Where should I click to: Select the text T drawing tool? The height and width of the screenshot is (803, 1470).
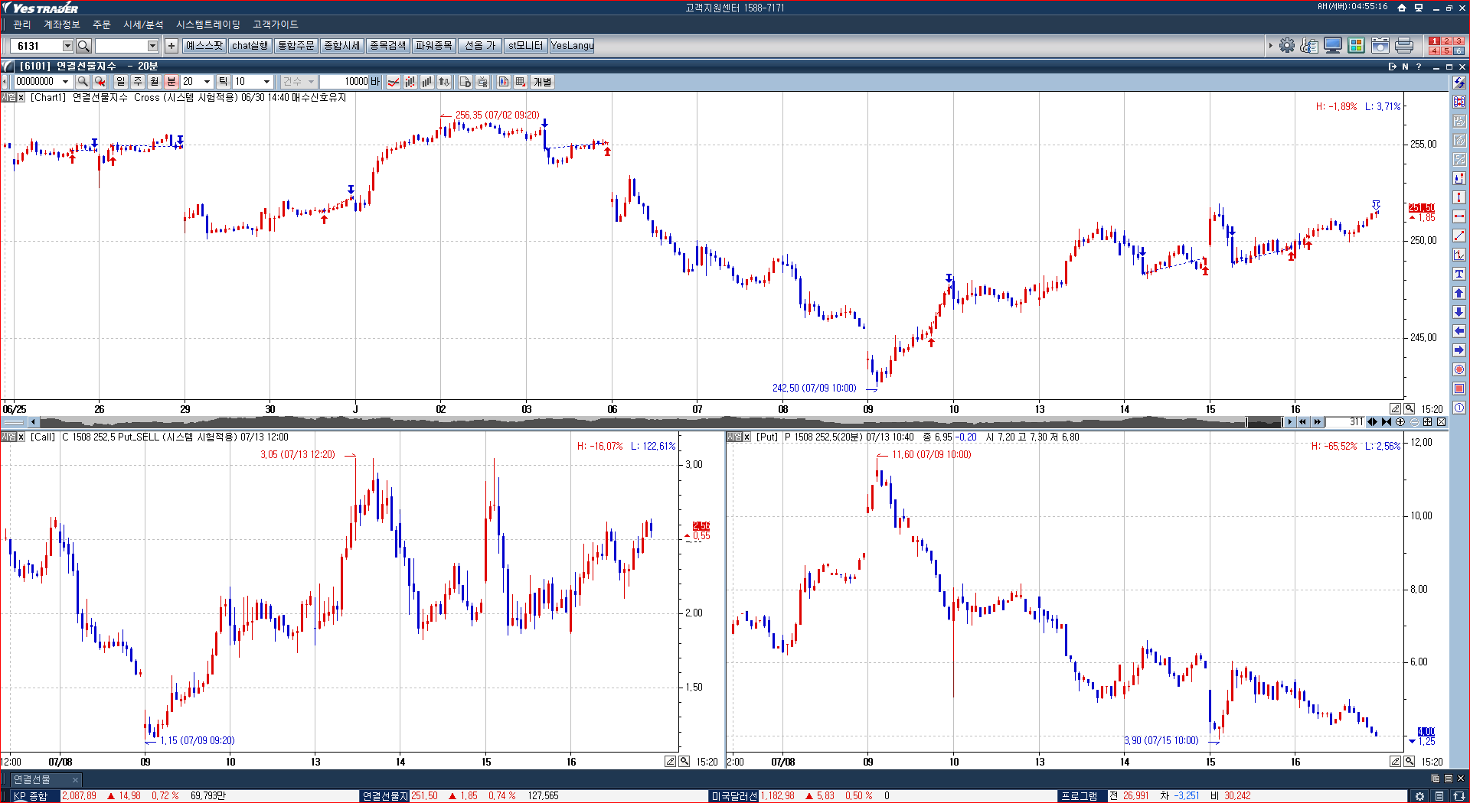[x=1459, y=274]
